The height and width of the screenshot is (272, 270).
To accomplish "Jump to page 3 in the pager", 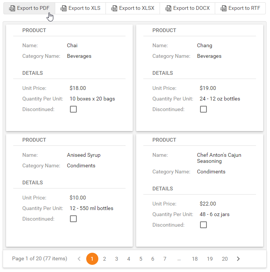I will (116, 259).
